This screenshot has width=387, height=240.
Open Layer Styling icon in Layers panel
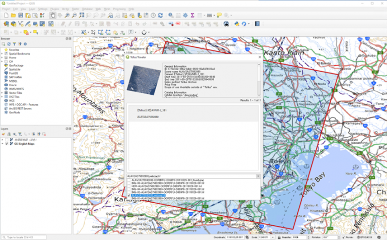[x=4, y=134]
